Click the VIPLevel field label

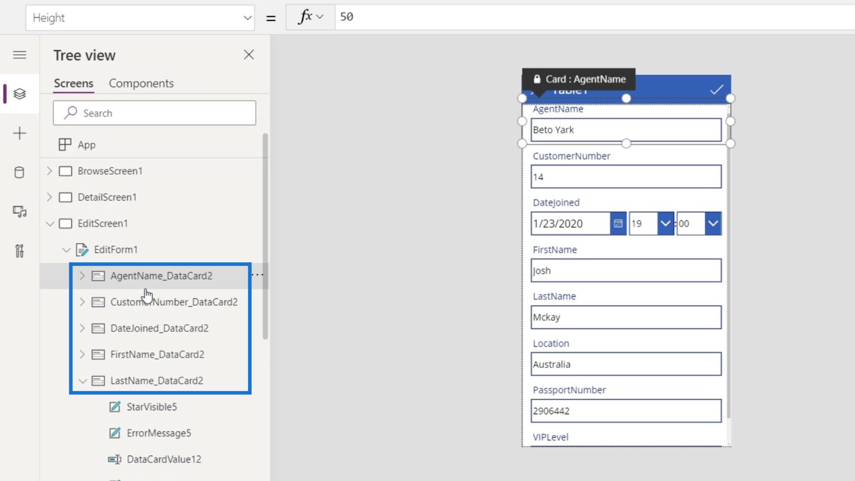point(551,437)
